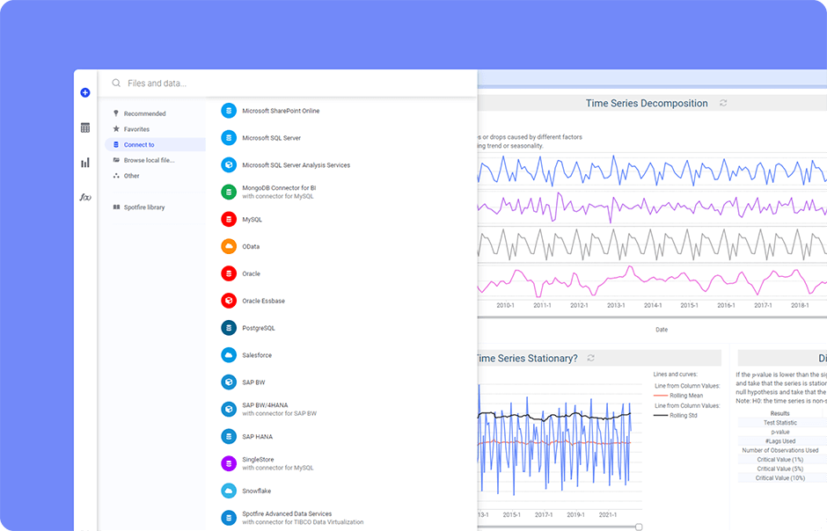Click the SAP HANA database icon
Image resolution: width=827 pixels, height=531 pixels.
[229, 436]
